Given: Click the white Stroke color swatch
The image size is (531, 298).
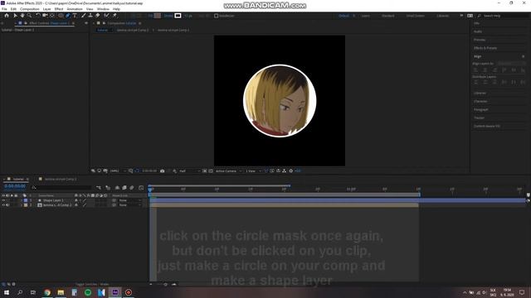Looking at the screenshot, I should pyautogui.click(x=178, y=16).
